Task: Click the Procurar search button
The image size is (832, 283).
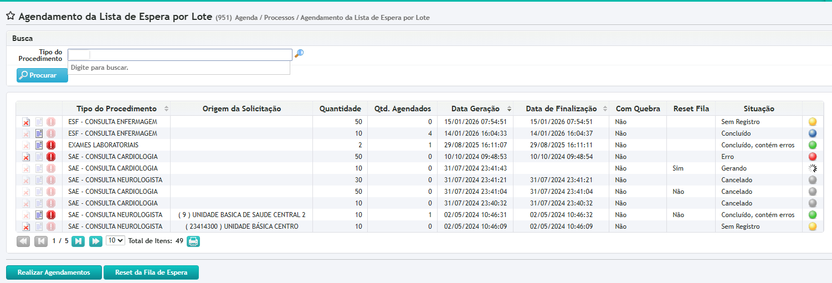Action: [x=42, y=75]
